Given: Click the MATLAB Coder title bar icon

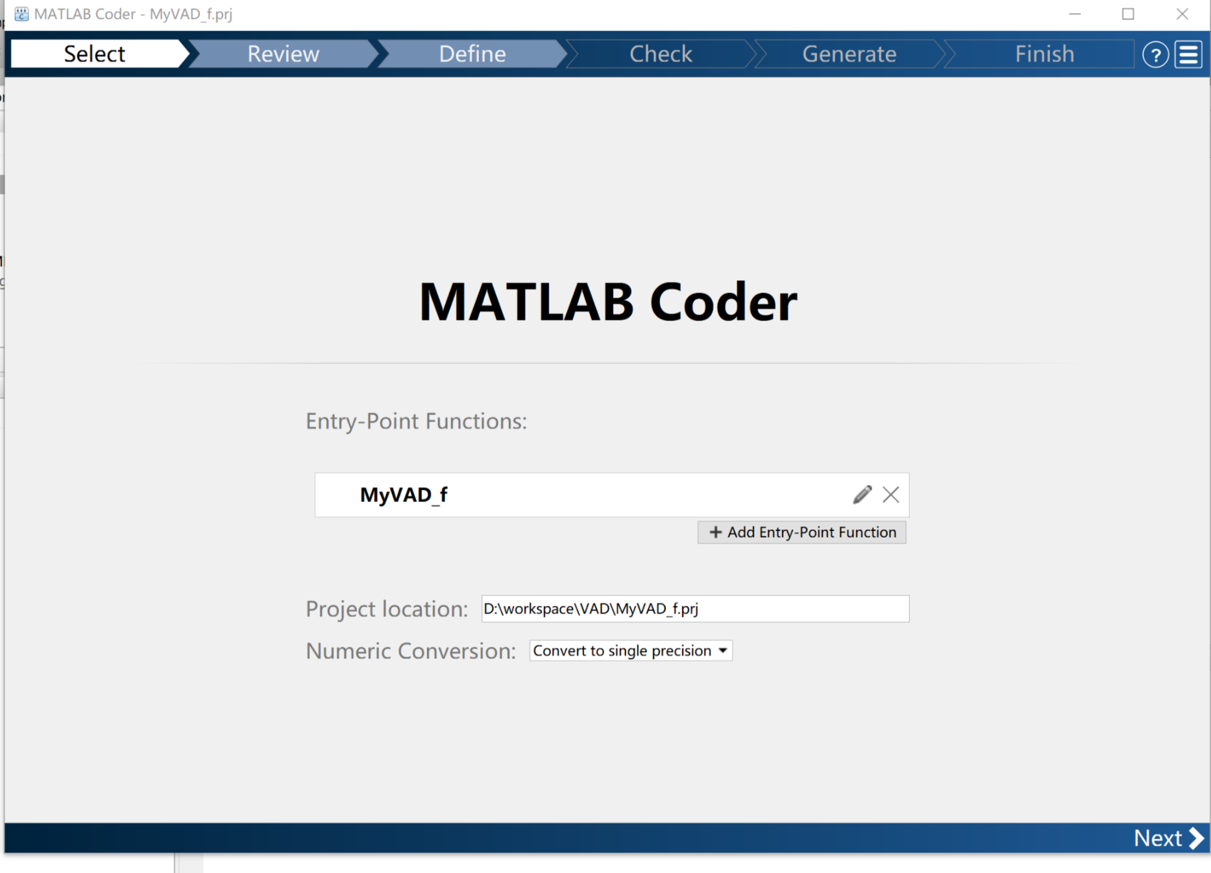Looking at the screenshot, I should tap(21, 14).
